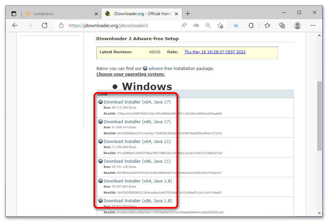Screen dimensions: 328x222
Task: Download Installer x86 Java 11
Action: tap(137, 161)
